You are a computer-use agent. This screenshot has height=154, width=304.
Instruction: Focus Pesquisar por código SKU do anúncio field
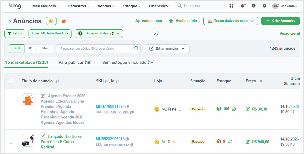click(98, 48)
